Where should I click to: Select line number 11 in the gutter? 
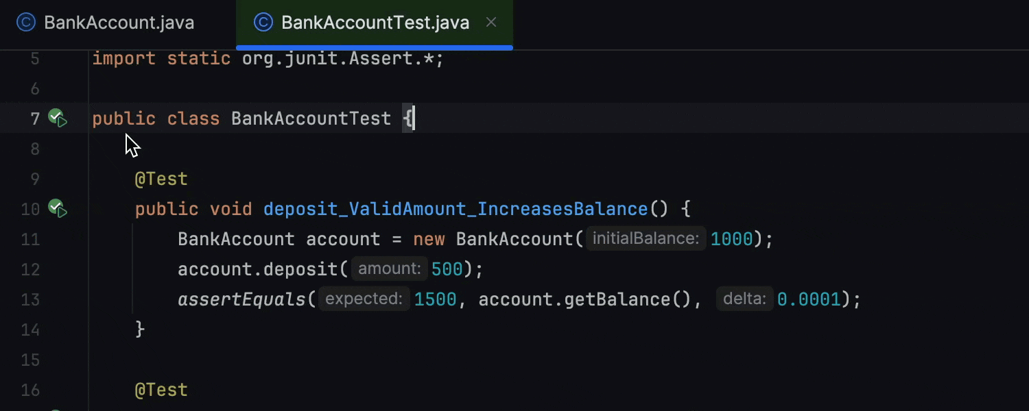tap(30, 239)
